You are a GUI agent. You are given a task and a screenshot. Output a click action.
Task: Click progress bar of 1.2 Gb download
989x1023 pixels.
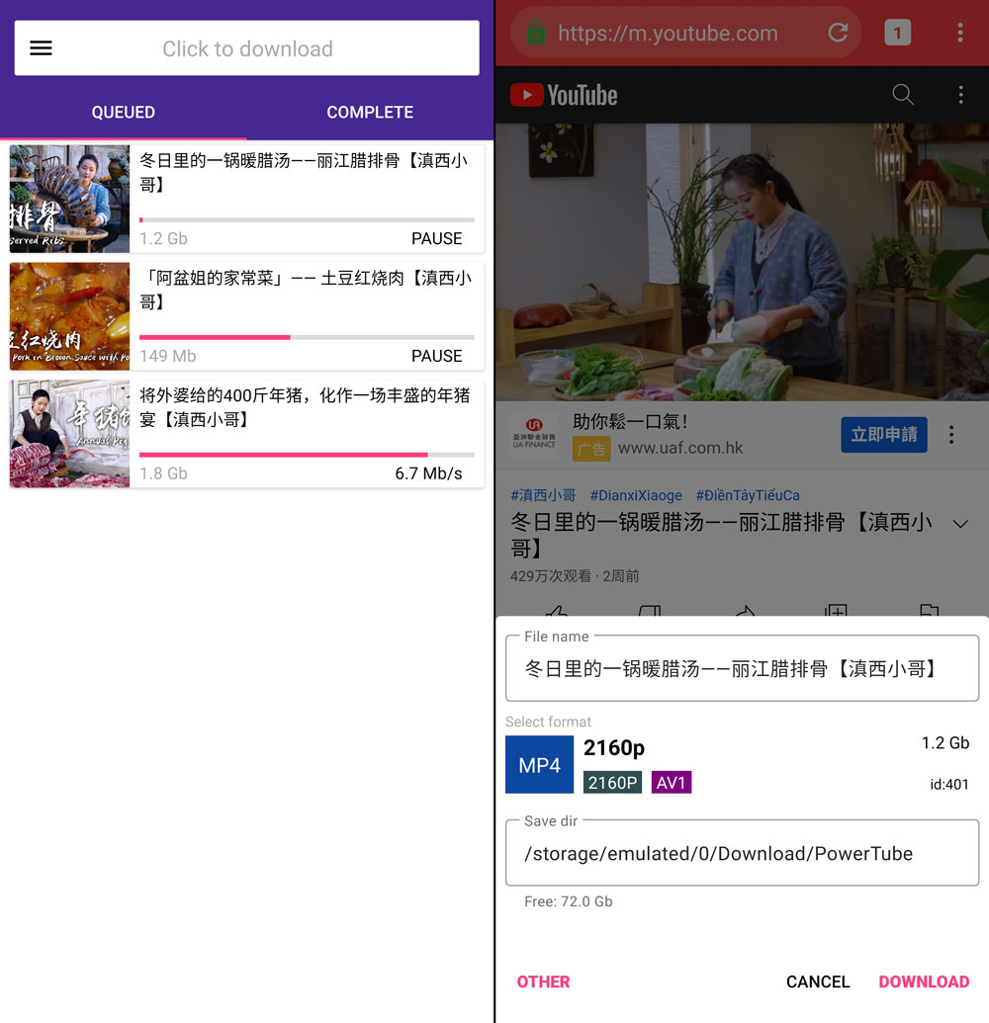pyautogui.click(x=307, y=219)
